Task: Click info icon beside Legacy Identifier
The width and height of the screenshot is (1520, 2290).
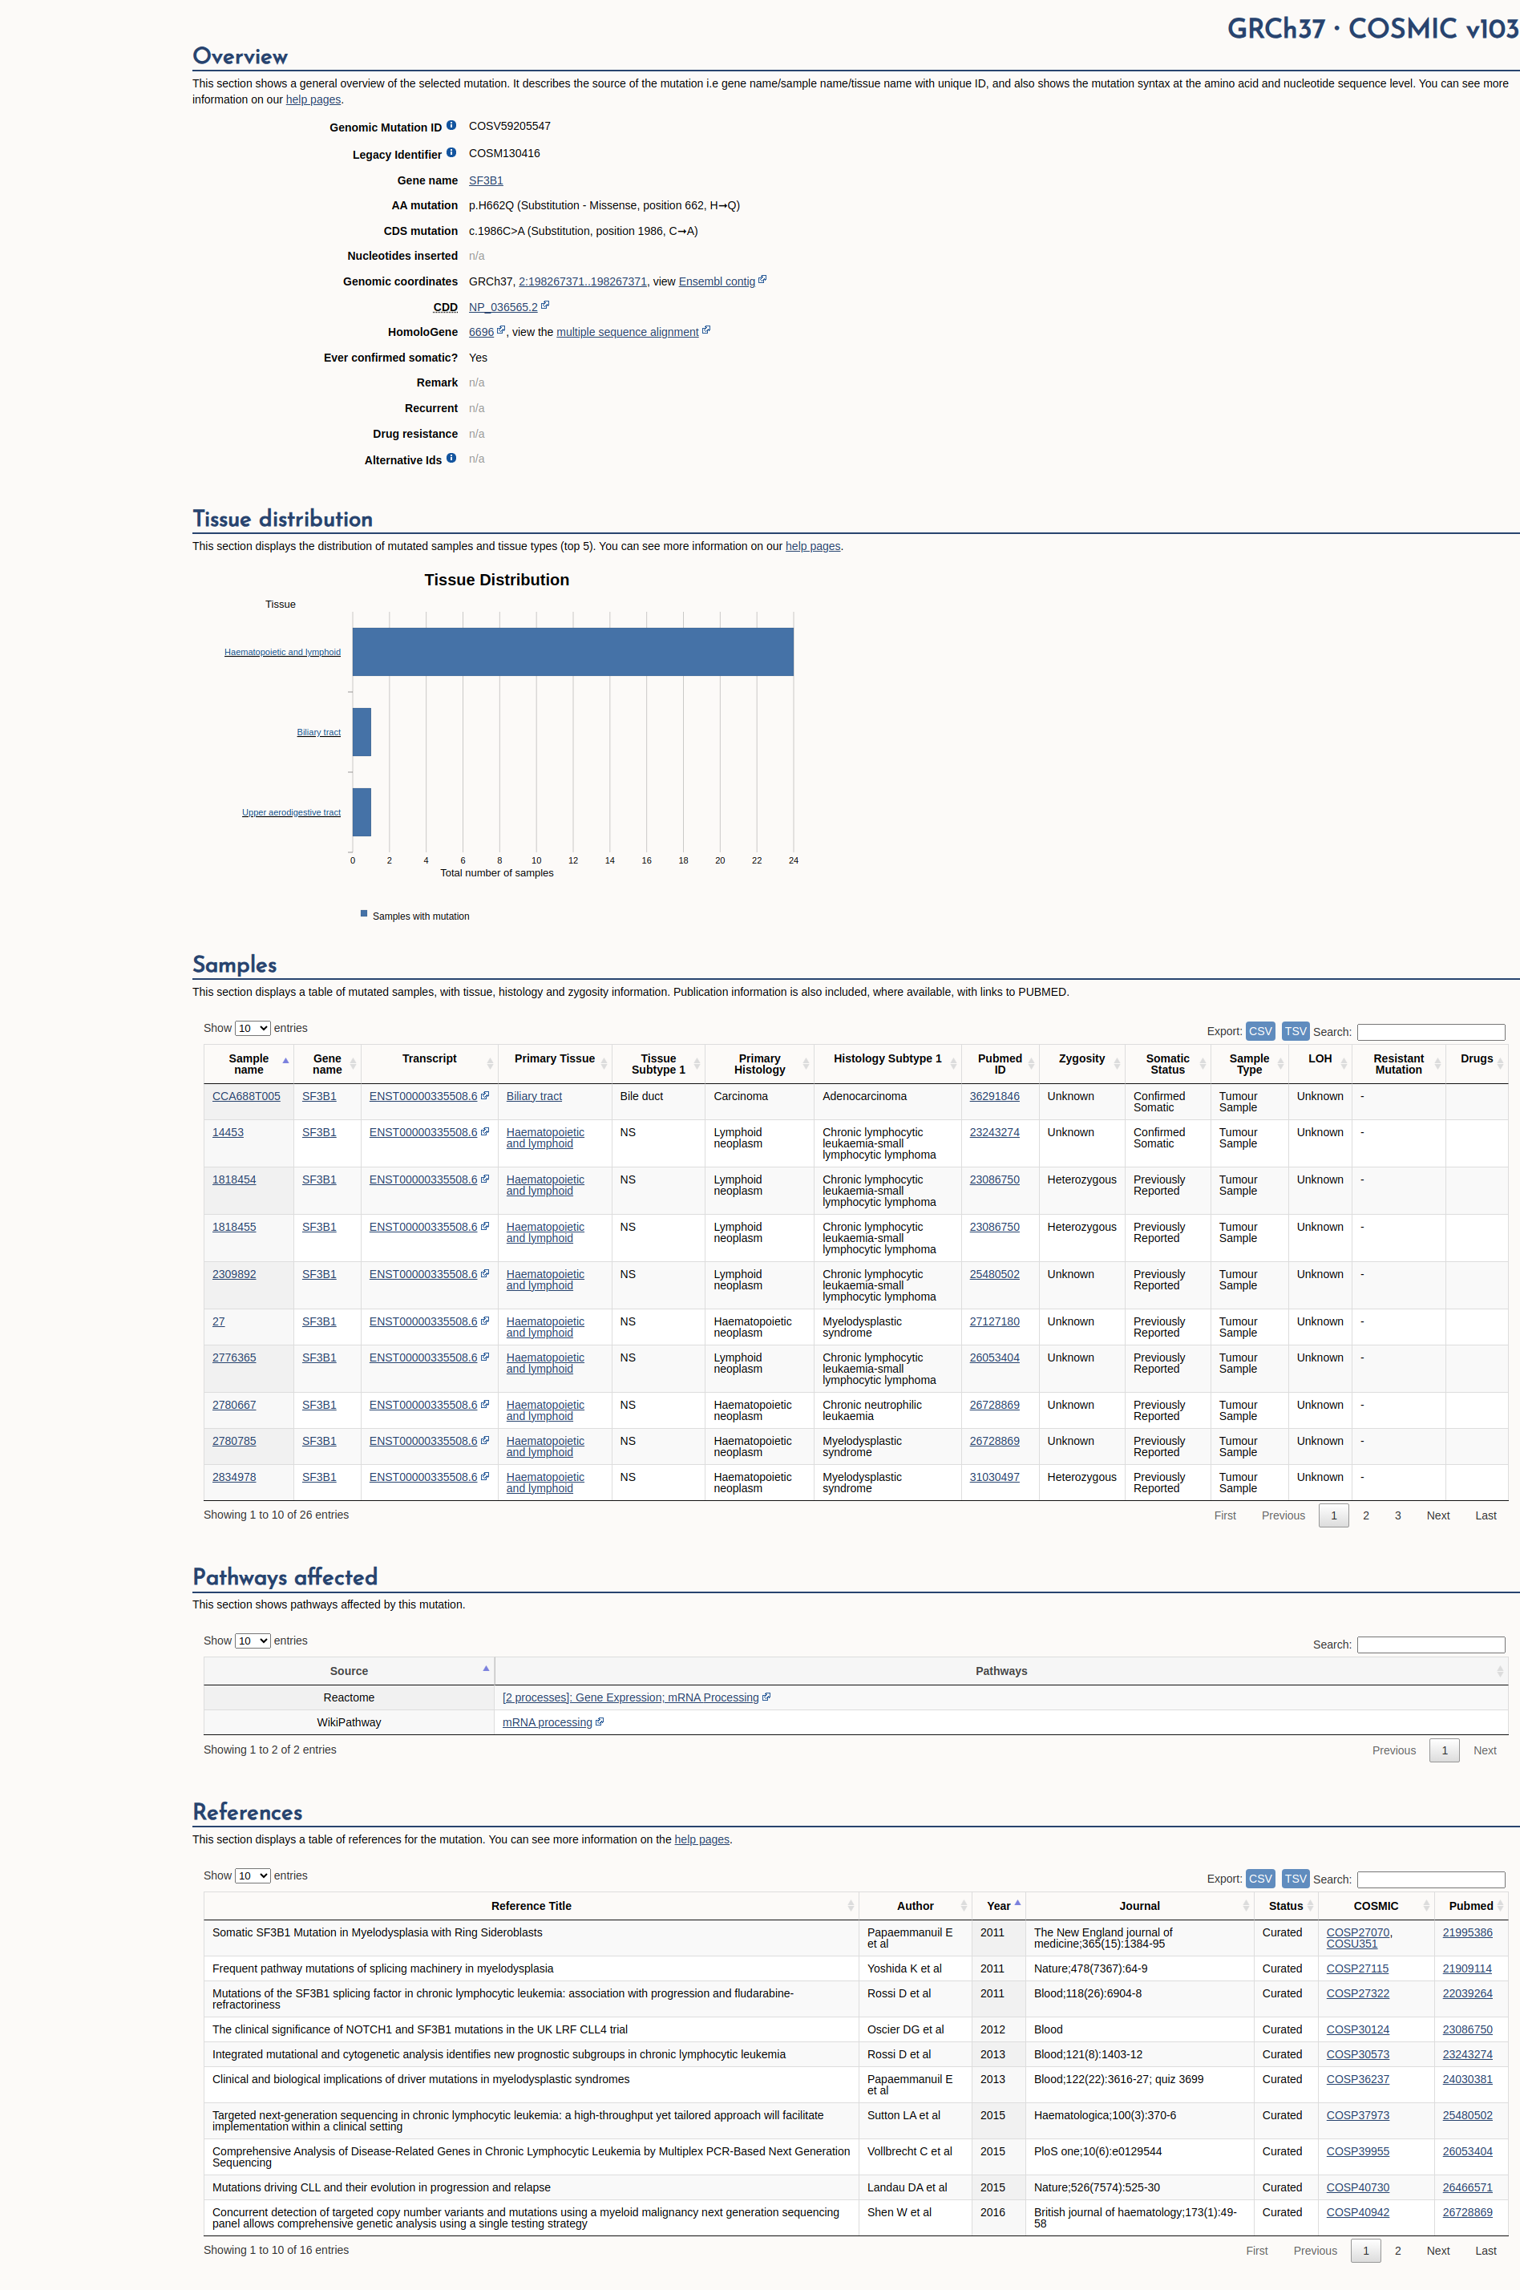Action: [451, 152]
